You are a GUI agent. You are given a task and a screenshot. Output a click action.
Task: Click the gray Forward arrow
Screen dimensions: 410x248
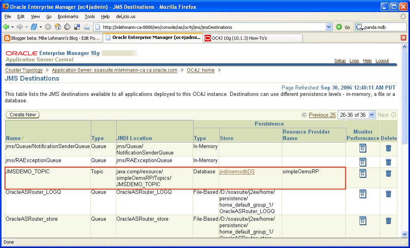tap(20, 27)
